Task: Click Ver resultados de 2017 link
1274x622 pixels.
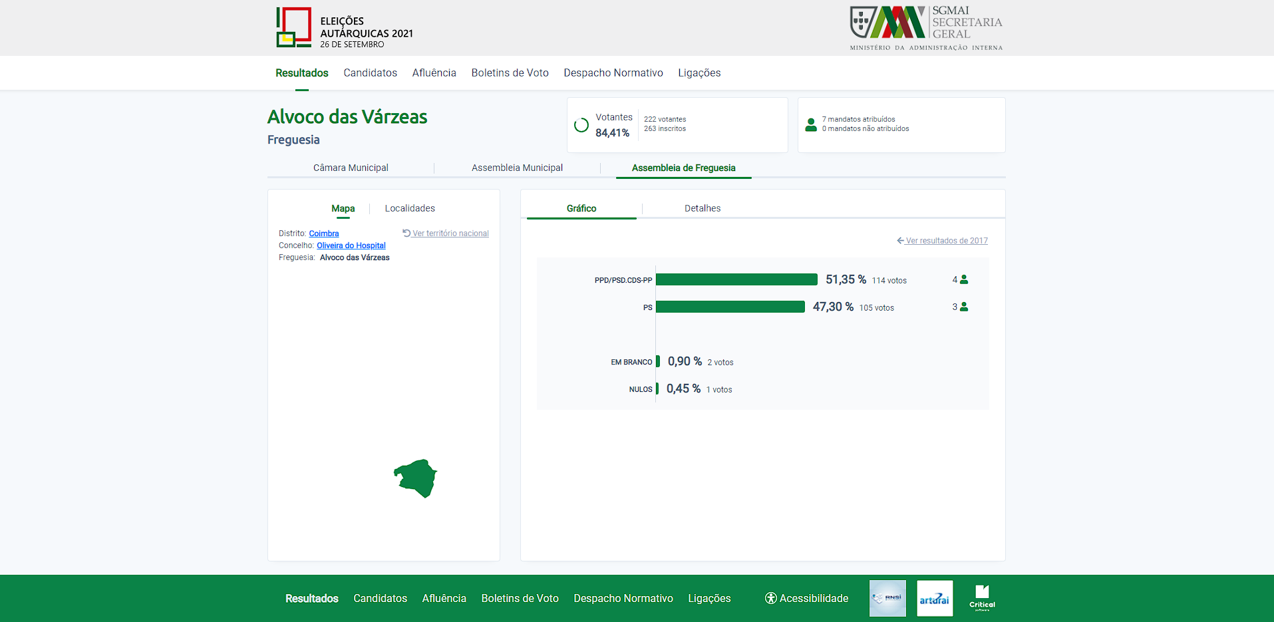Action: point(946,241)
